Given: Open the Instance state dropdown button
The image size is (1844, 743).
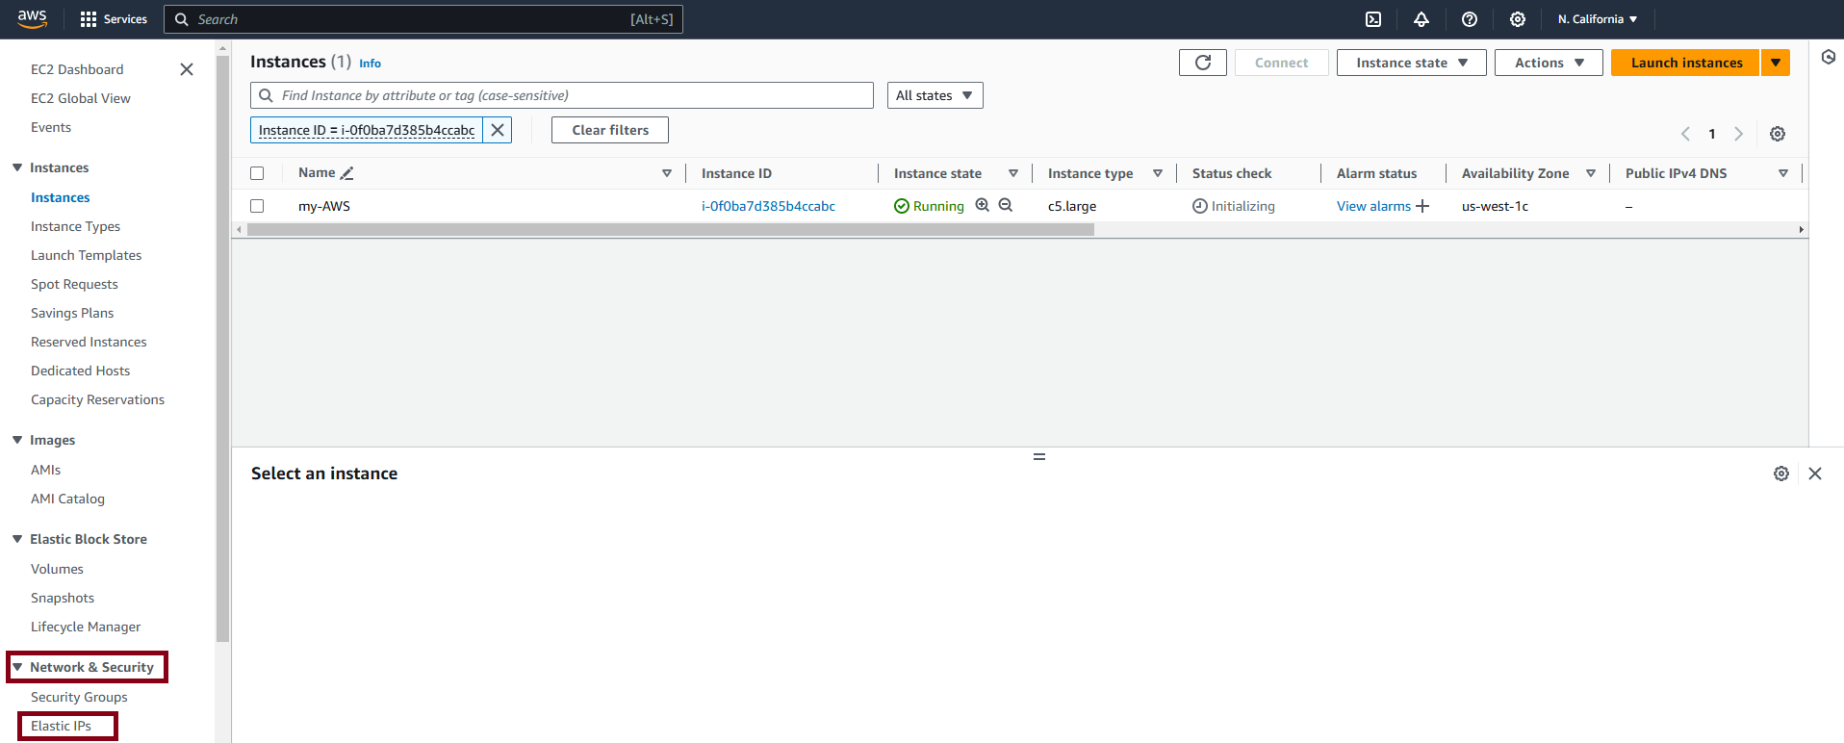Looking at the screenshot, I should tap(1412, 63).
